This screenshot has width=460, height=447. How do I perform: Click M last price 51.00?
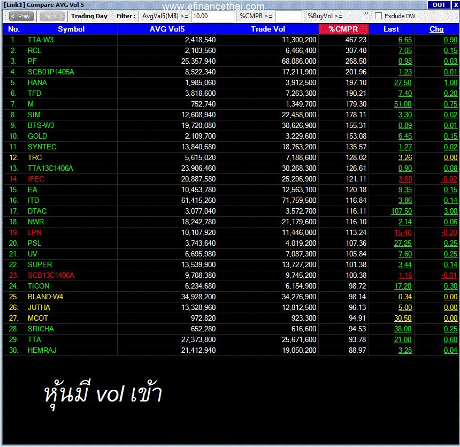(403, 104)
